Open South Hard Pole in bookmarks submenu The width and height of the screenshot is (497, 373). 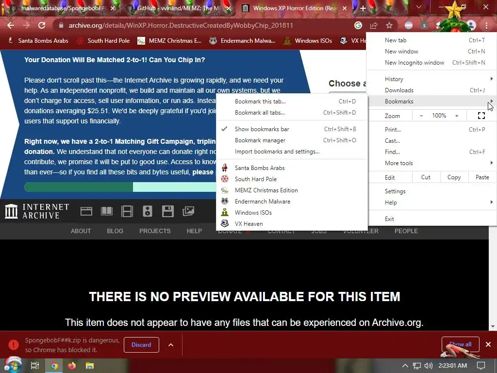point(292,179)
